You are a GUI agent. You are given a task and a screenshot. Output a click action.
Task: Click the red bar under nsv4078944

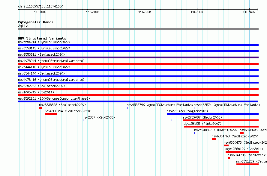138,64
